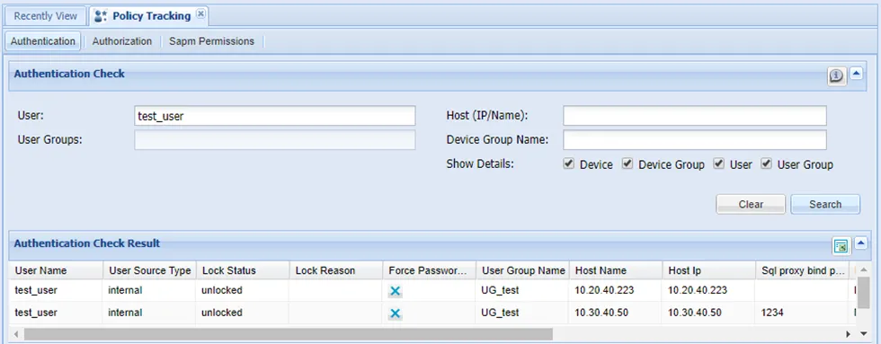Focus the Host (IP/Name) field
The image size is (881, 344).
695,116
